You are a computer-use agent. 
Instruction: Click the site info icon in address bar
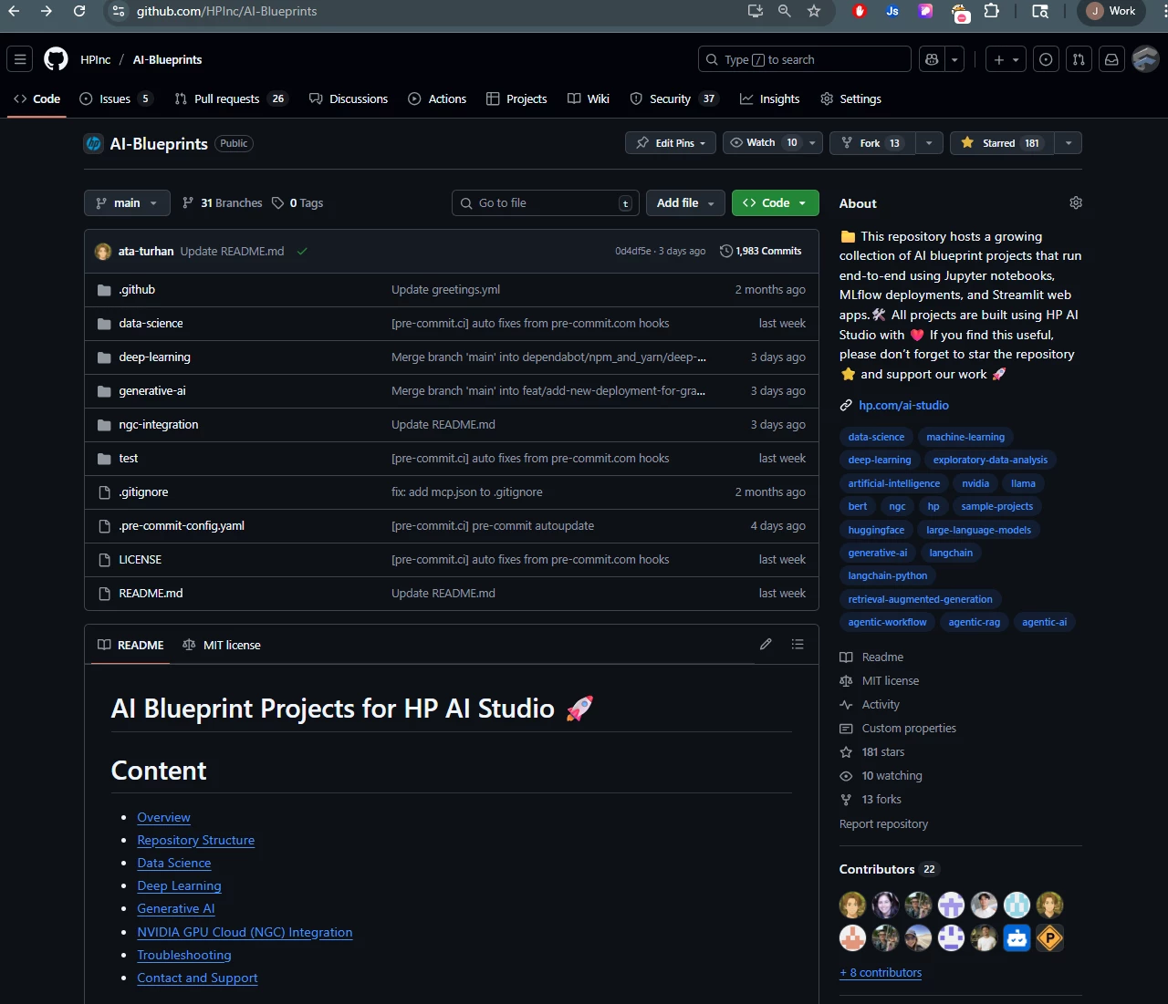click(117, 11)
